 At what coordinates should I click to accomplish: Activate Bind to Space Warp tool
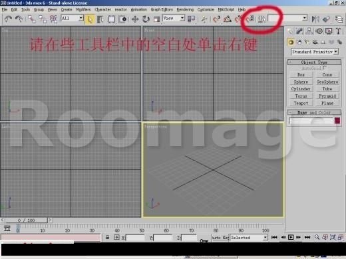coord(54,19)
